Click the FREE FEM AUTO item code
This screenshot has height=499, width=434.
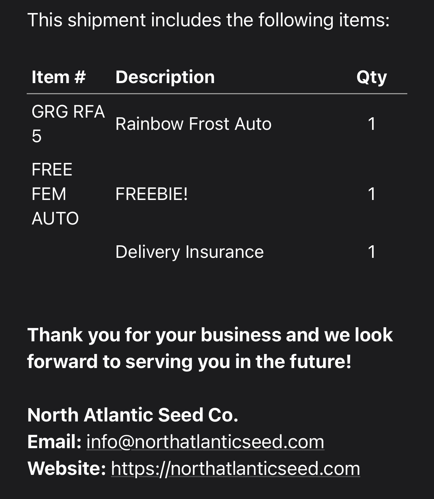55,194
